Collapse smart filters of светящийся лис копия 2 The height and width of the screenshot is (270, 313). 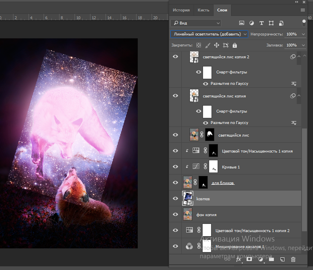(x=299, y=57)
